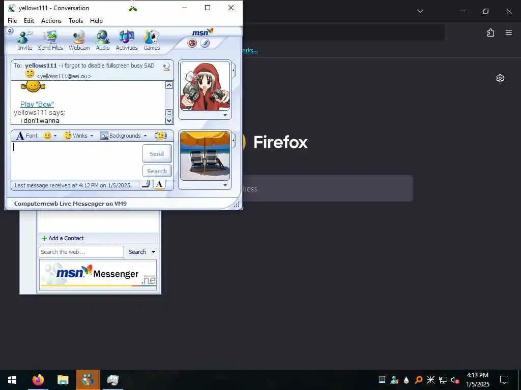521x390 pixels.
Task: Invite someone to this conversation
Action: [x=25, y=41]
